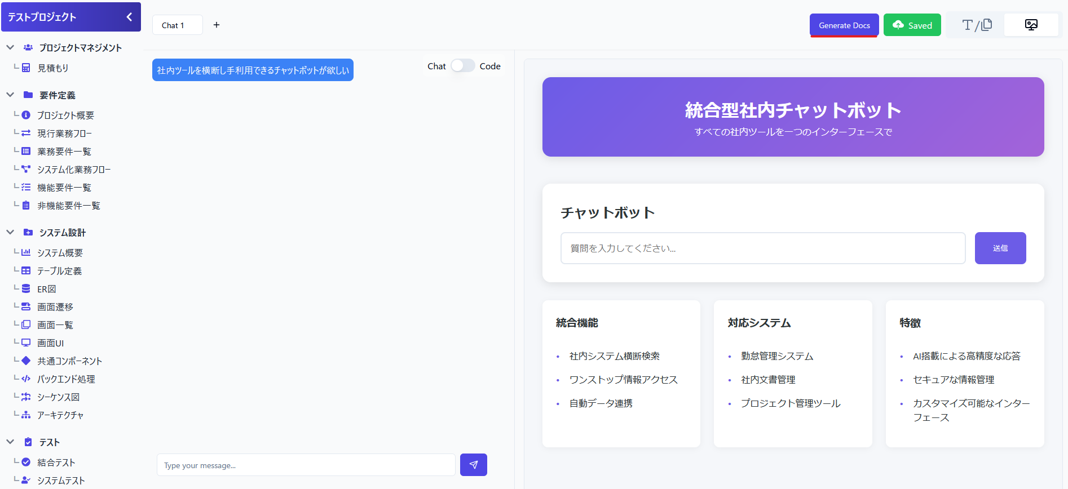Image resolution: width=1068 pixels, height=489 pixels.
Task: Click the calculator icon beside 見積もり
Action: (26, 68)
